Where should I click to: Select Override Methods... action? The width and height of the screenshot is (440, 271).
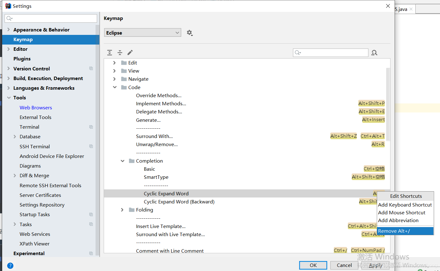pos(159,95)
